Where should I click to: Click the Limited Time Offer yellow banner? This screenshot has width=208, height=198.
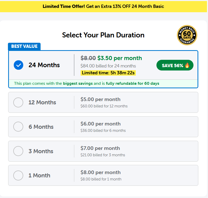103,6
